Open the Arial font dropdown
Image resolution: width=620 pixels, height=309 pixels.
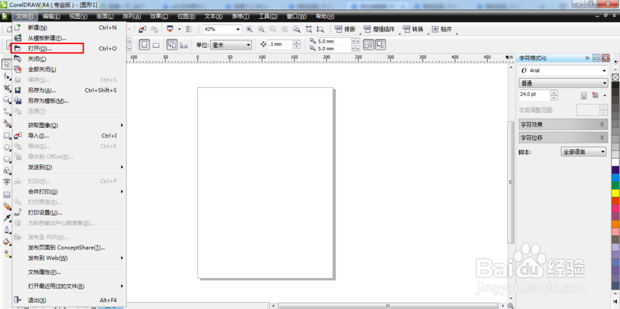pyautogui.click(x=604, y=71)
